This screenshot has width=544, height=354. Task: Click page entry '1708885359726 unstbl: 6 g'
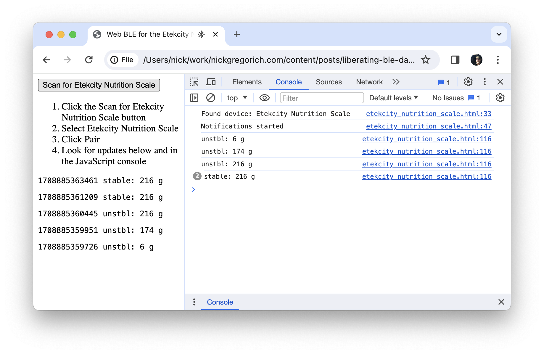click(96, 247)
